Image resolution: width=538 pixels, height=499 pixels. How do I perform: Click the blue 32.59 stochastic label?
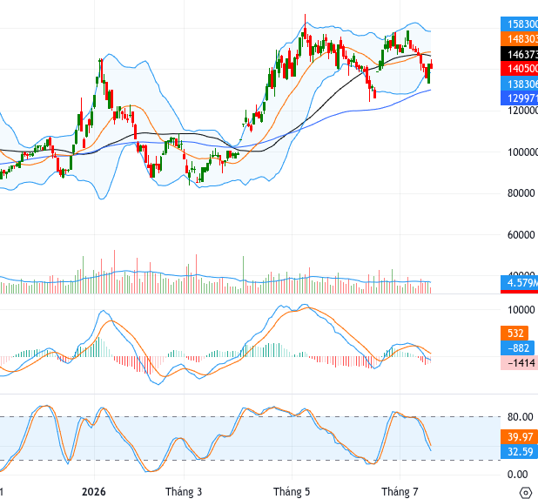[519, 452]
